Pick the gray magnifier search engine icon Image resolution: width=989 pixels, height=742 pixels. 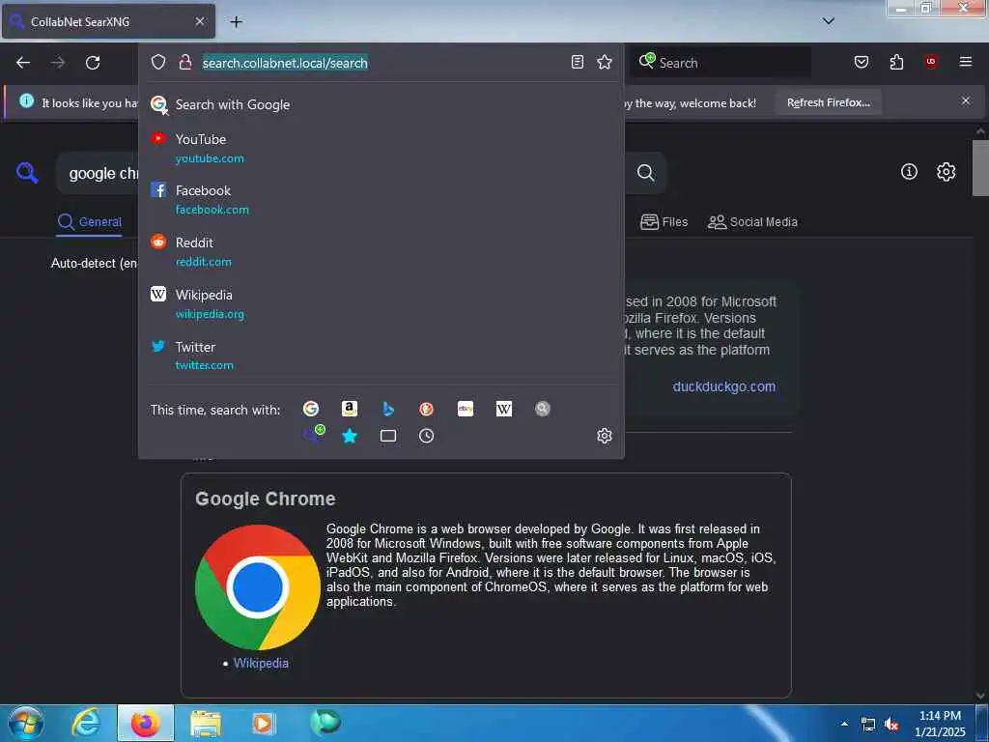[x=543, y=409]
